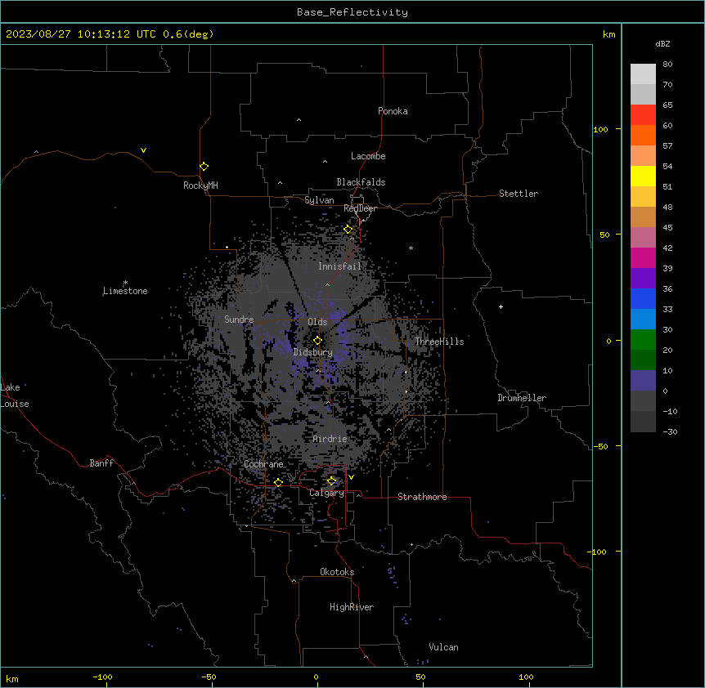705x688 pixels.
Task: Click the Blackfalds town label
Action: (361, 182)
